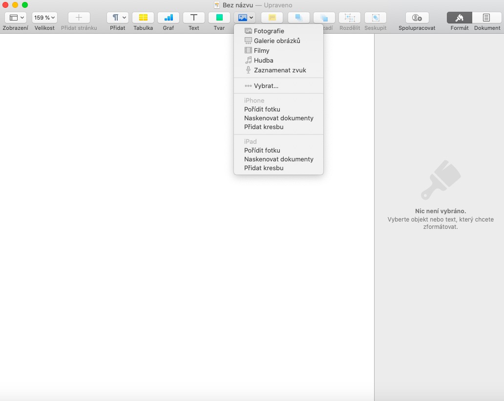Insert a shape with Tvar icon

coord(219,18)
